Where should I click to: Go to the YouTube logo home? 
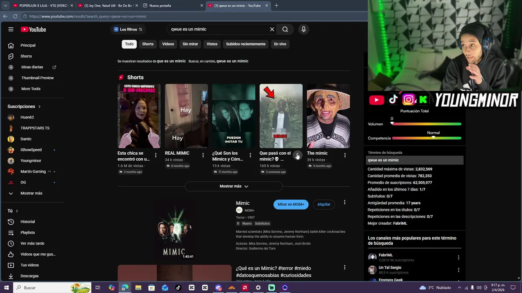coord(33,29)
